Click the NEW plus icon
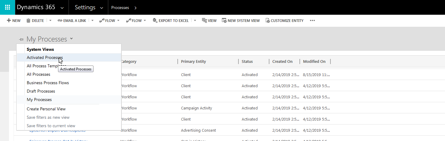This screenshot has width=445, height=141. 9,21
